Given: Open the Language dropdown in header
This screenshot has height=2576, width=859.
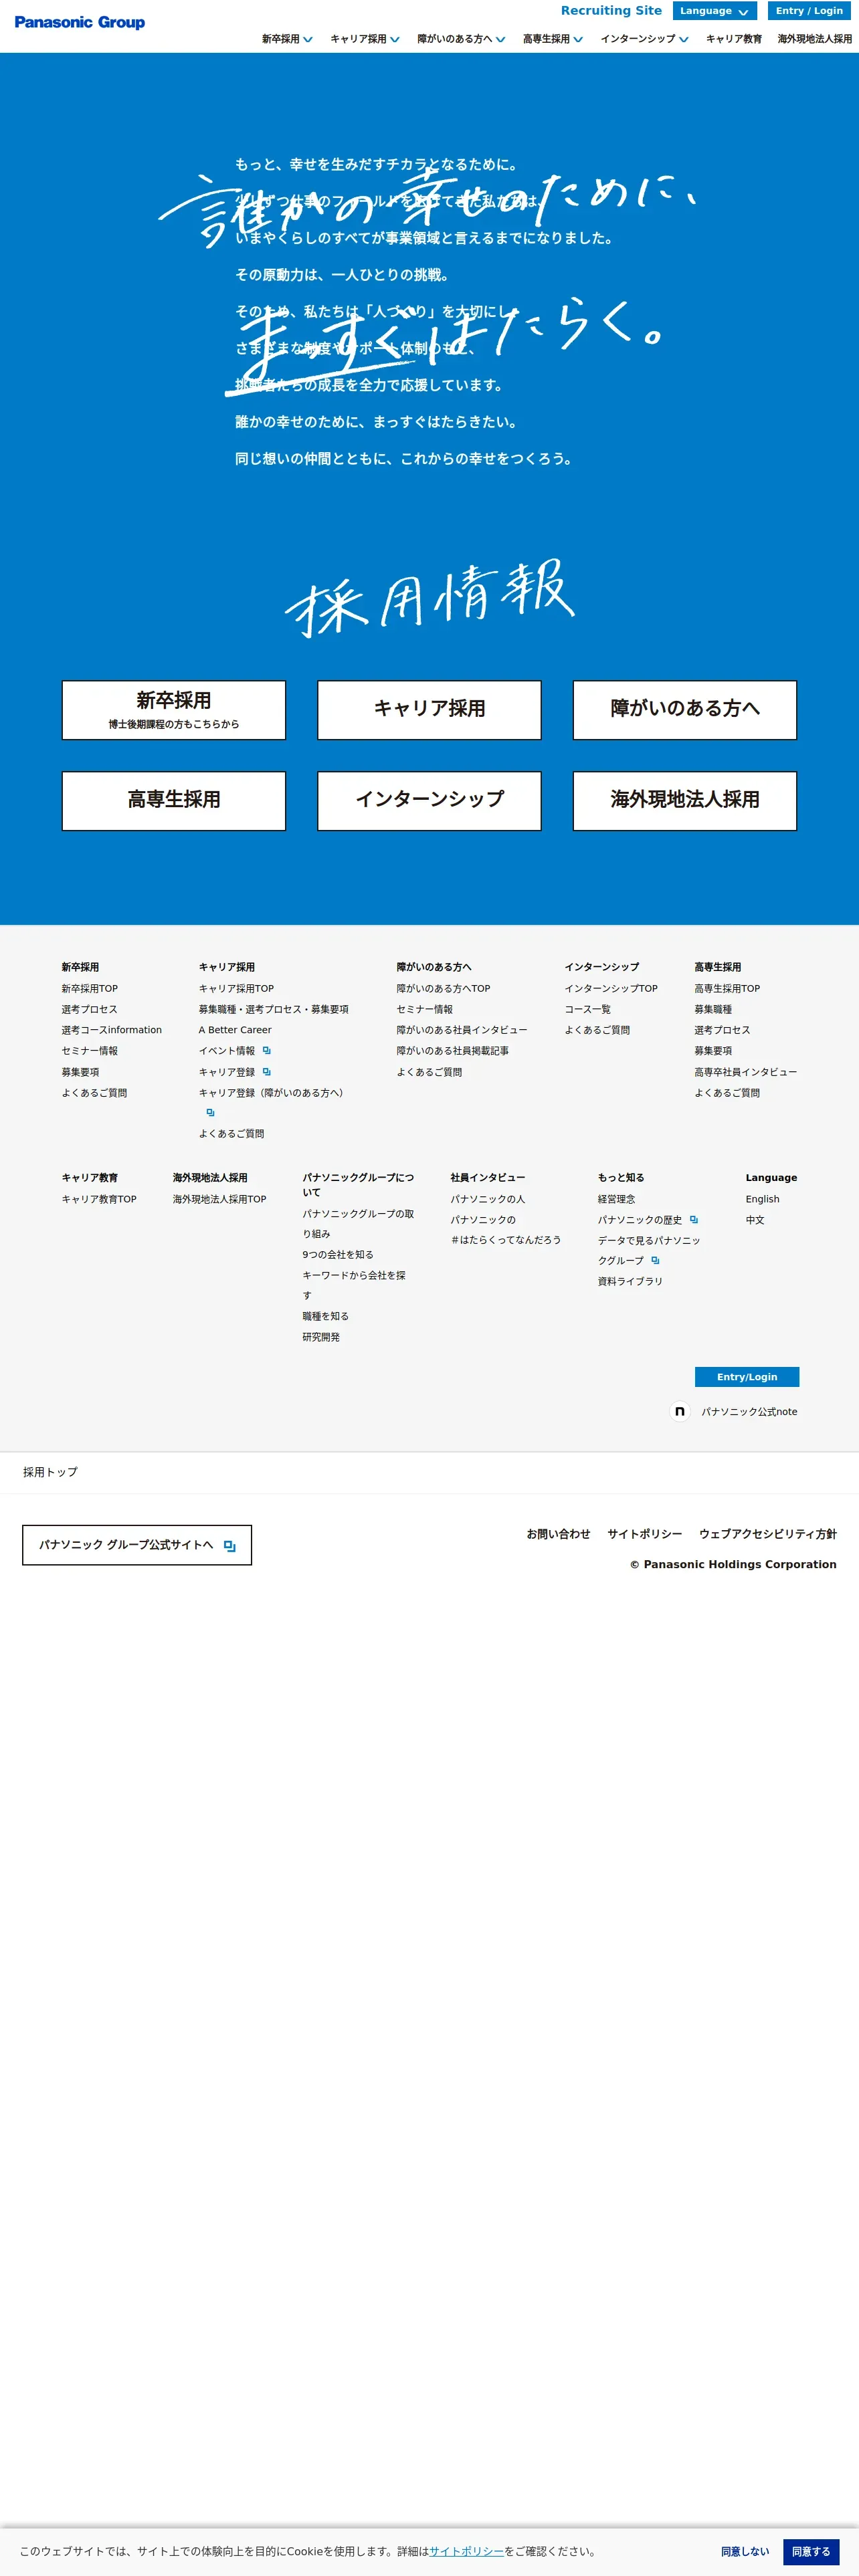Looking at the screenshot, I should coord(714,11).
